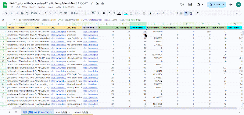Open the fill color bucket picker
Image resolution: width=244 pixels, height=115 pixels.
[x=126, y=13]
